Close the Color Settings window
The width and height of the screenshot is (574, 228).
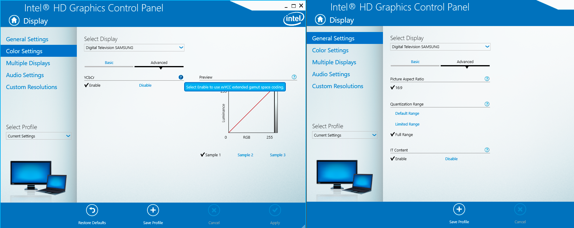[x=301, y=6]
